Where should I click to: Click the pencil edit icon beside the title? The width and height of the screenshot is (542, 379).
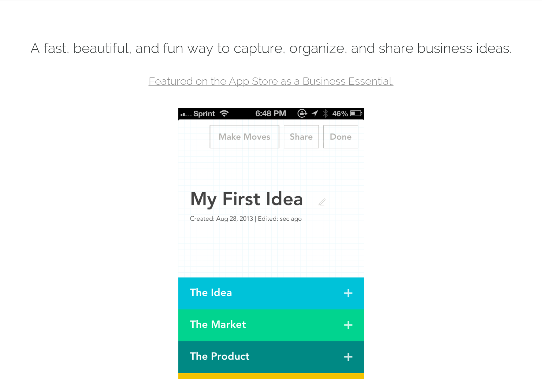(x=322, y=202)
